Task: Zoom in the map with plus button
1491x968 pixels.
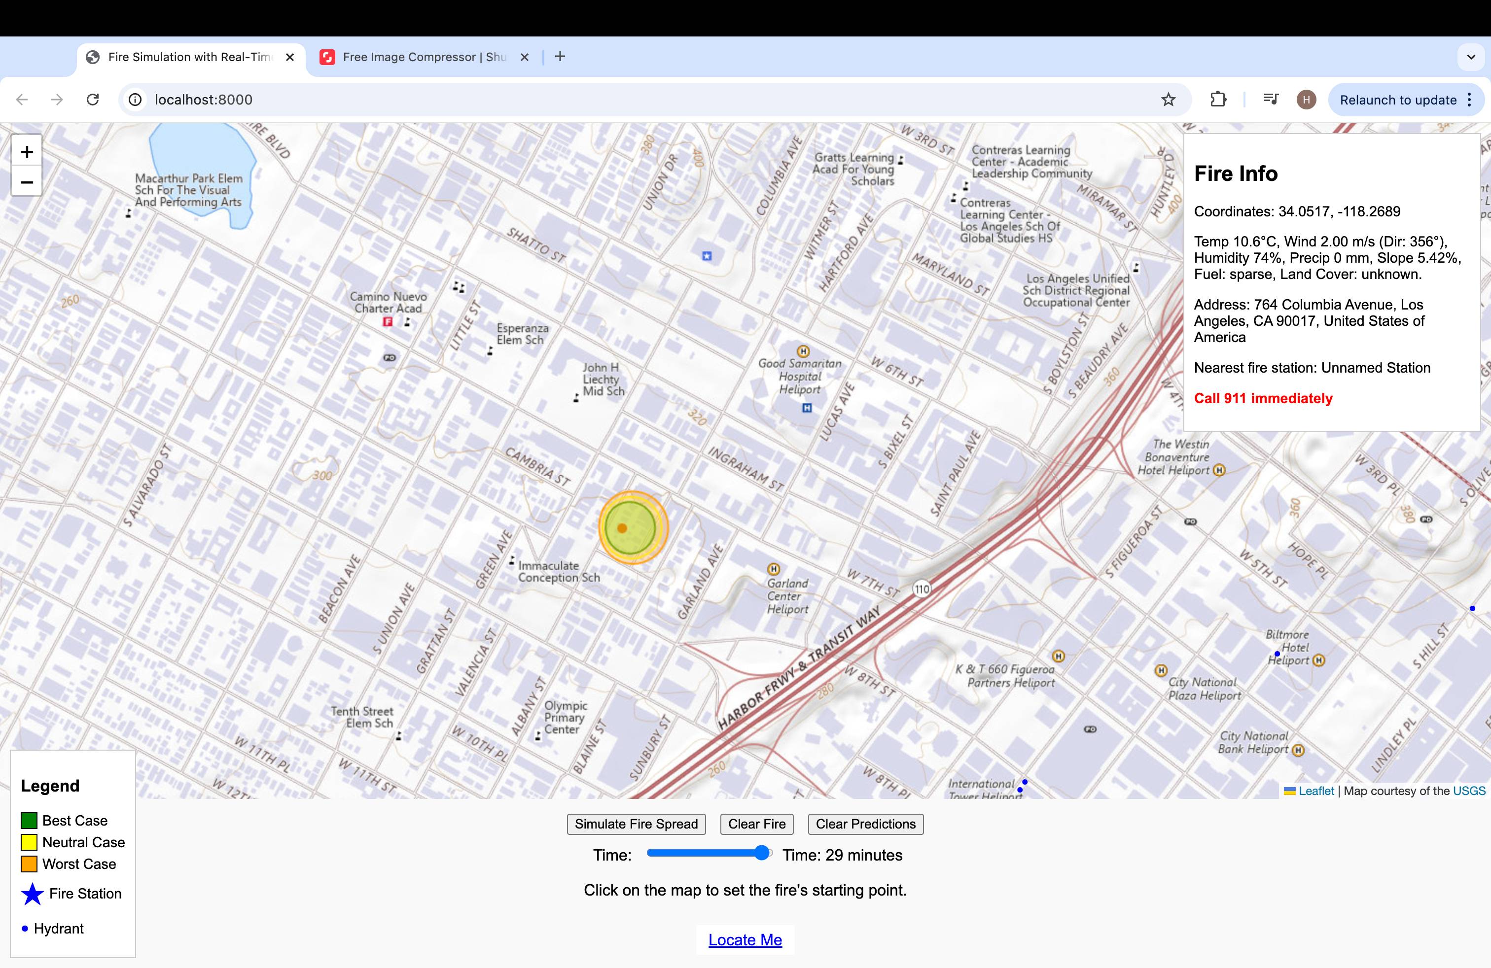Action: (26, 151)
